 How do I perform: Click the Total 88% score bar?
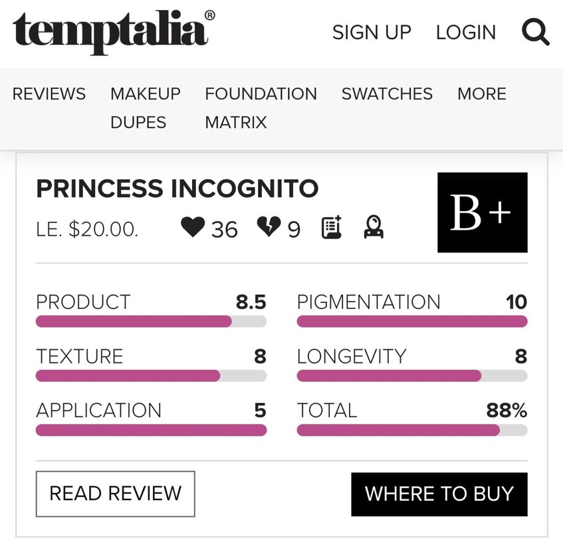412,430
